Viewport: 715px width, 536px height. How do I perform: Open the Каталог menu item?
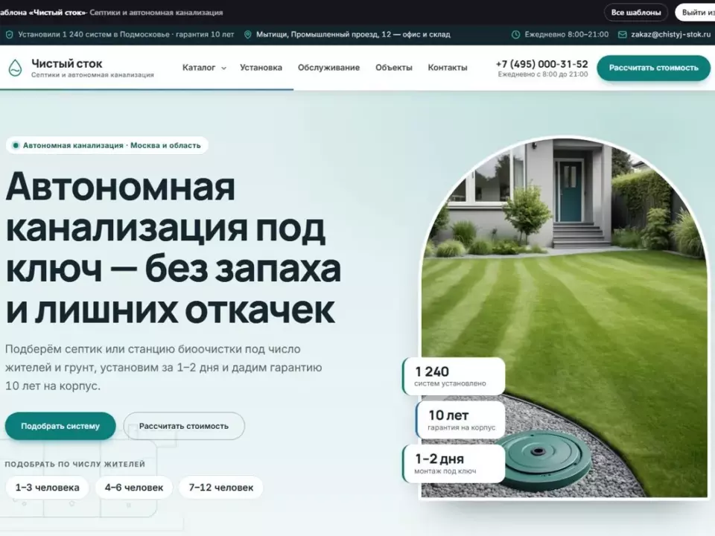[199, 68]
